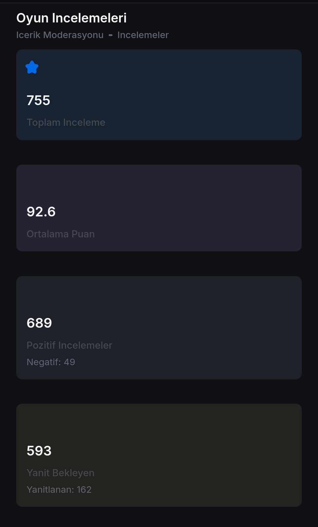Screen dimensions: 318x527
Task: Click the Pozitif Incelemeler label
Action: click(69, 345)
